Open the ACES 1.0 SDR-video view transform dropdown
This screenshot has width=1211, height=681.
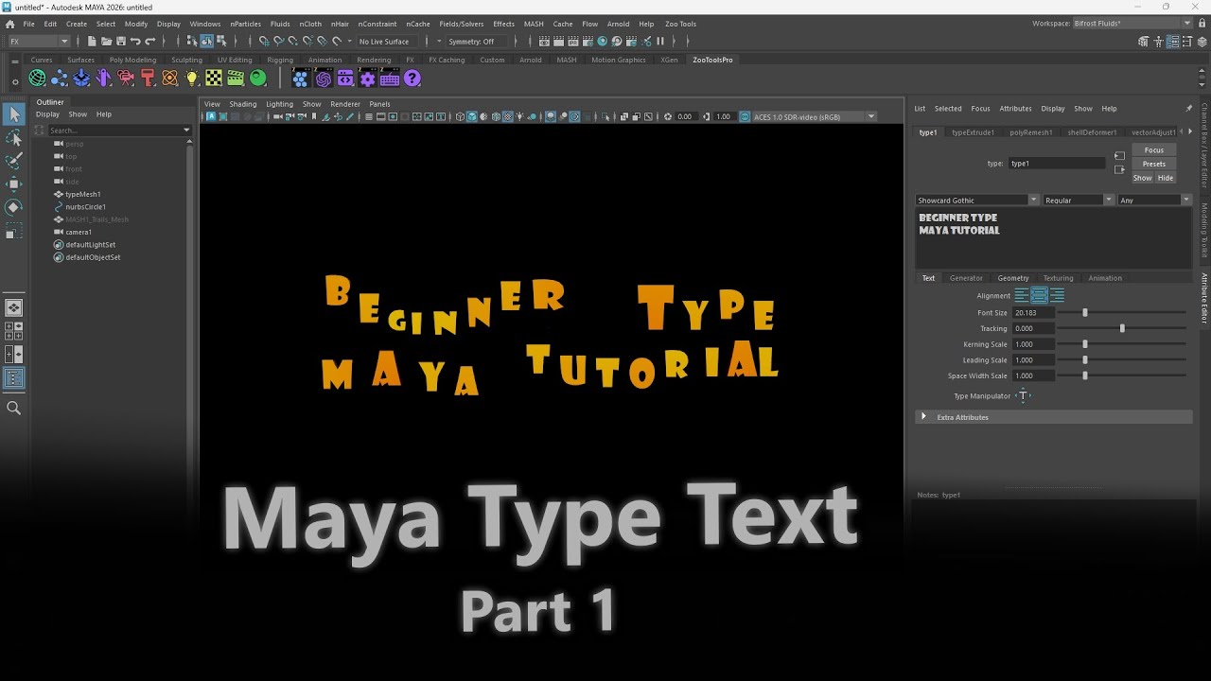point(814,116)
